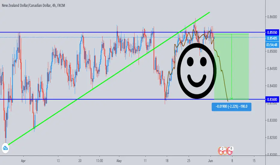Image resolution: width=280 pixels, height=165 pixels.
Task: Click the Jun date on time axis
Action: click(210, 161)
